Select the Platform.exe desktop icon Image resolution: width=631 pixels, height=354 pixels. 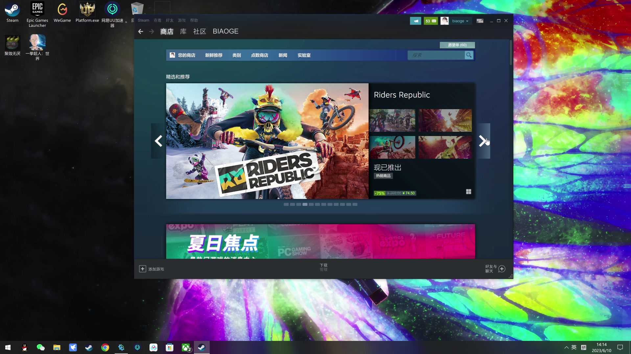coord(87,12)
